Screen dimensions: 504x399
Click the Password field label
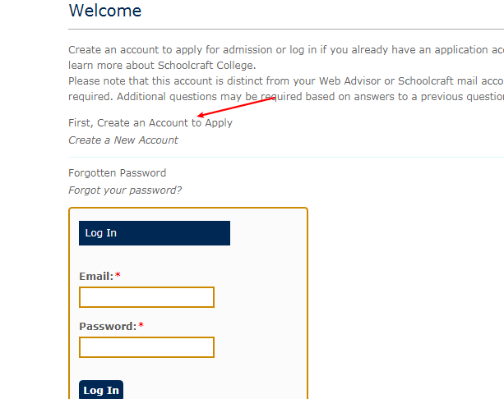click(108, 327)
